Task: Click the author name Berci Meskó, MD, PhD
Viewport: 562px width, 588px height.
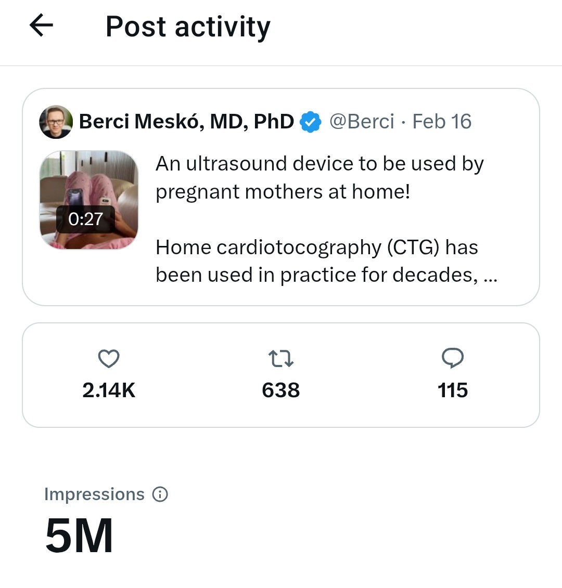Action: [186, 122]
